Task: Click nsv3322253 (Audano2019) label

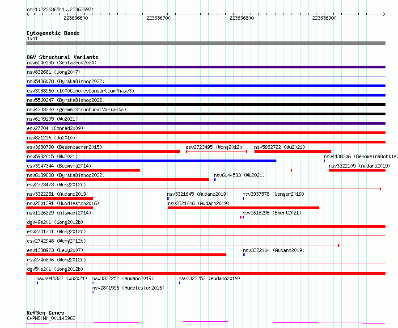Action: click(x=209, y=278)
